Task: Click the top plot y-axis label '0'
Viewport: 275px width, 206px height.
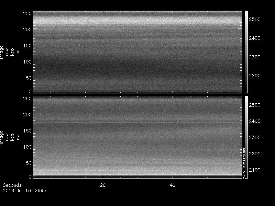Action: pyautogui.click(x=30, y=92)
